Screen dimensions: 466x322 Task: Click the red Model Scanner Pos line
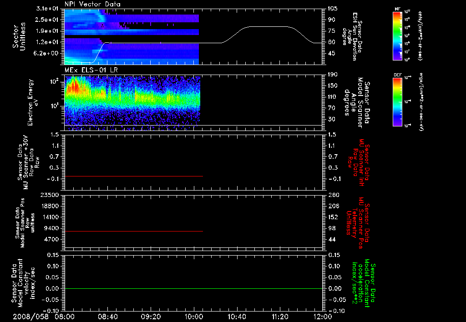point(134,231)
